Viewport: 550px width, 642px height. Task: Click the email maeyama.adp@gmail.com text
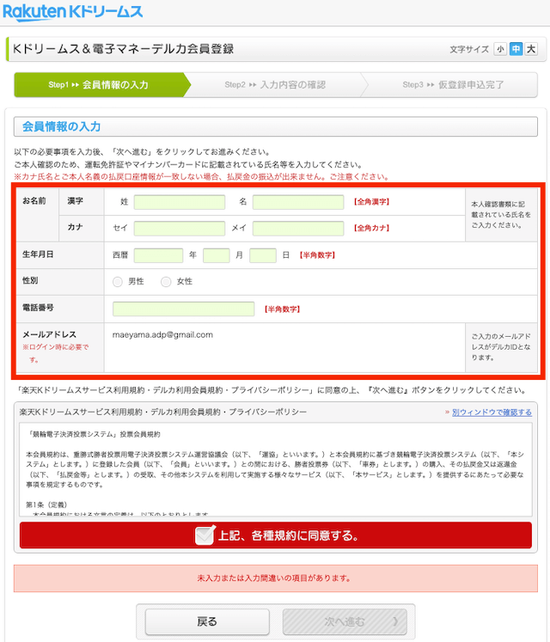tap(162, 334)
